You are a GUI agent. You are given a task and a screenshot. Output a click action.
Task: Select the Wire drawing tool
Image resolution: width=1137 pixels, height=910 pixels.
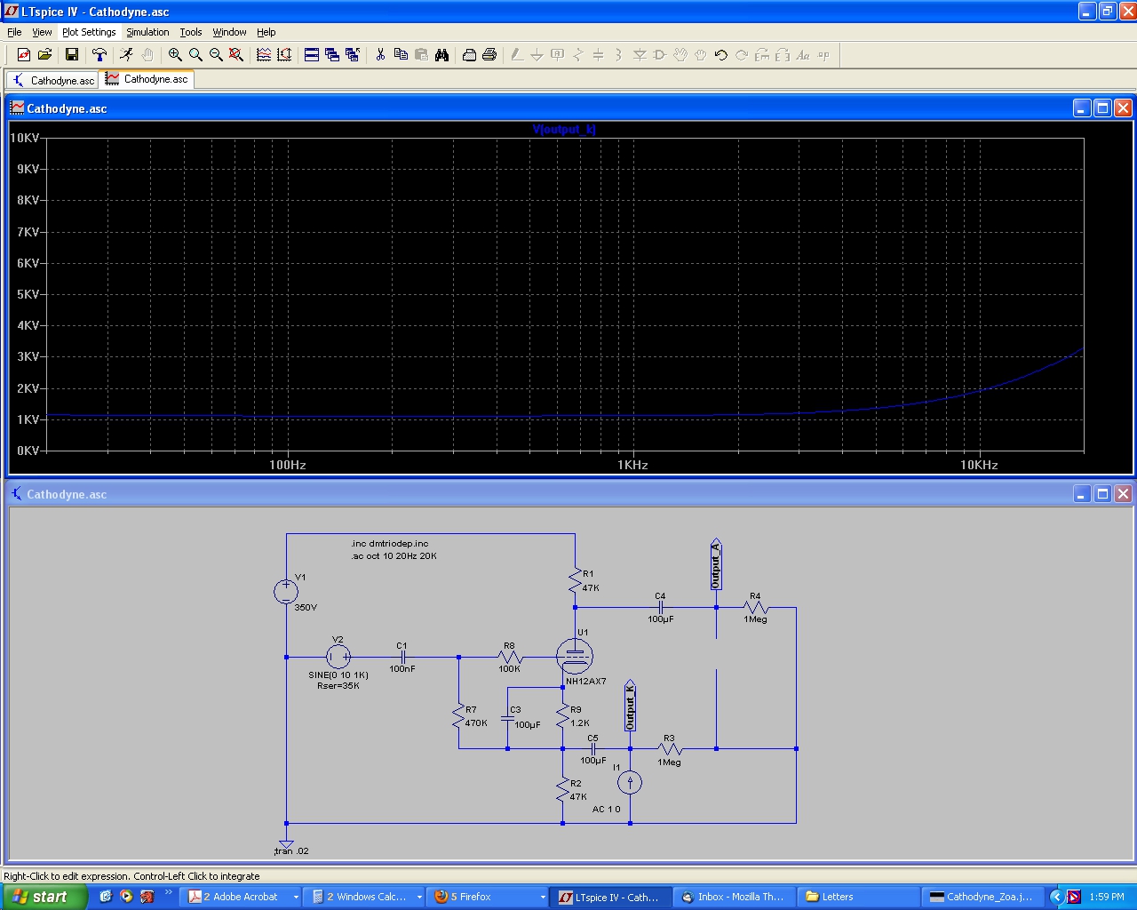(x=518, y=55)
